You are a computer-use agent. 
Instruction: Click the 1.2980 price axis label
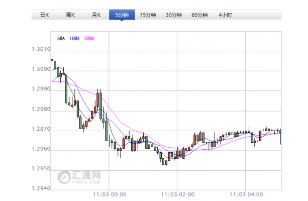tap(41, 109)
